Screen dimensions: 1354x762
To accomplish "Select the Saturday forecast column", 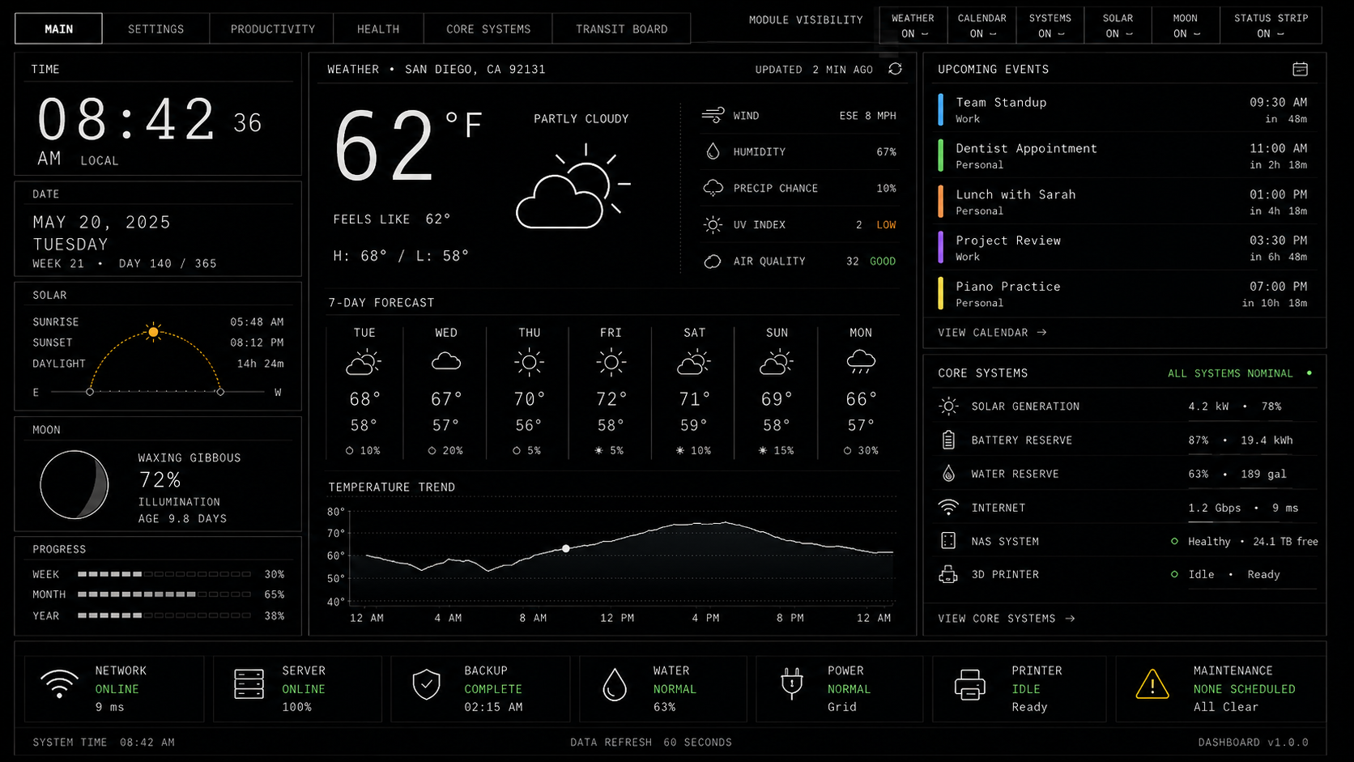I will pyautogui.click(x=694, y=392).
